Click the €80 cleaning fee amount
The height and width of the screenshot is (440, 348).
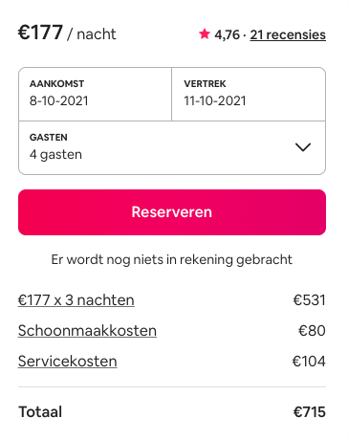tap(312, 331)
